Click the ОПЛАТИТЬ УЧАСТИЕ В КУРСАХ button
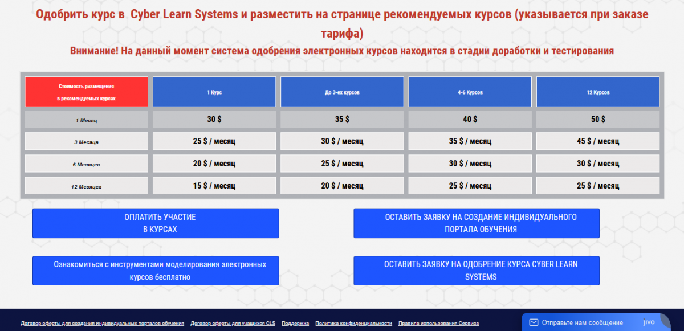The width and height of the screenshot is (684, 331). point(156,223)
